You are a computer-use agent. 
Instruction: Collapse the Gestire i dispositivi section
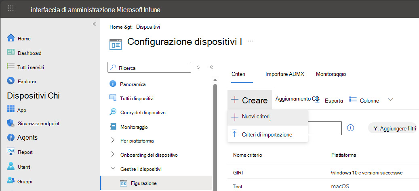pyautogui.click(x=113, y=169)
